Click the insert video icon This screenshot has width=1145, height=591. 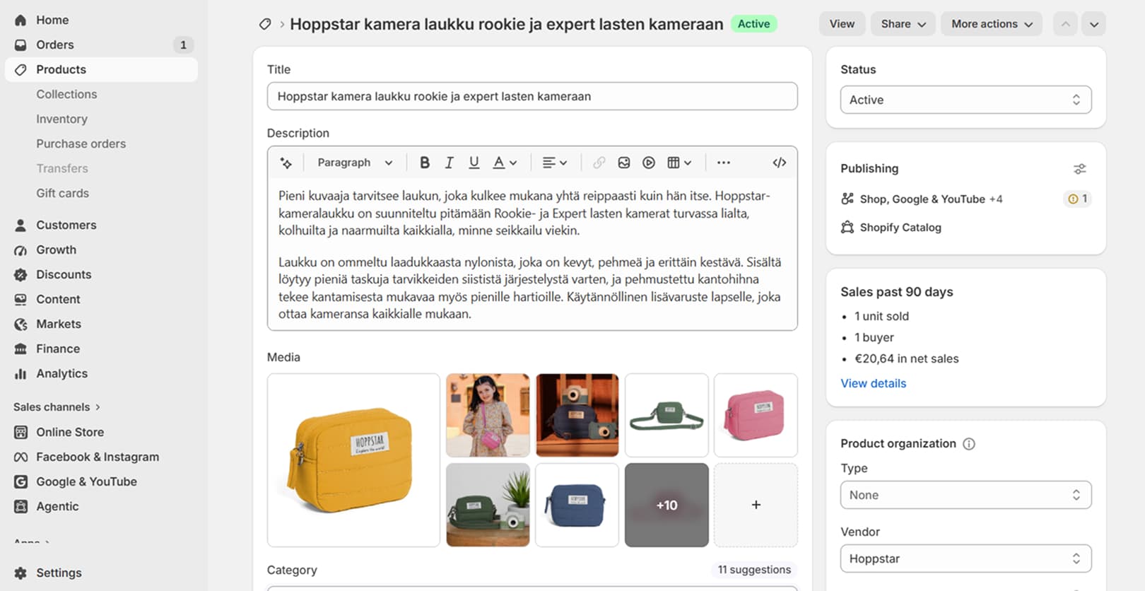click(x=649, y=163)
